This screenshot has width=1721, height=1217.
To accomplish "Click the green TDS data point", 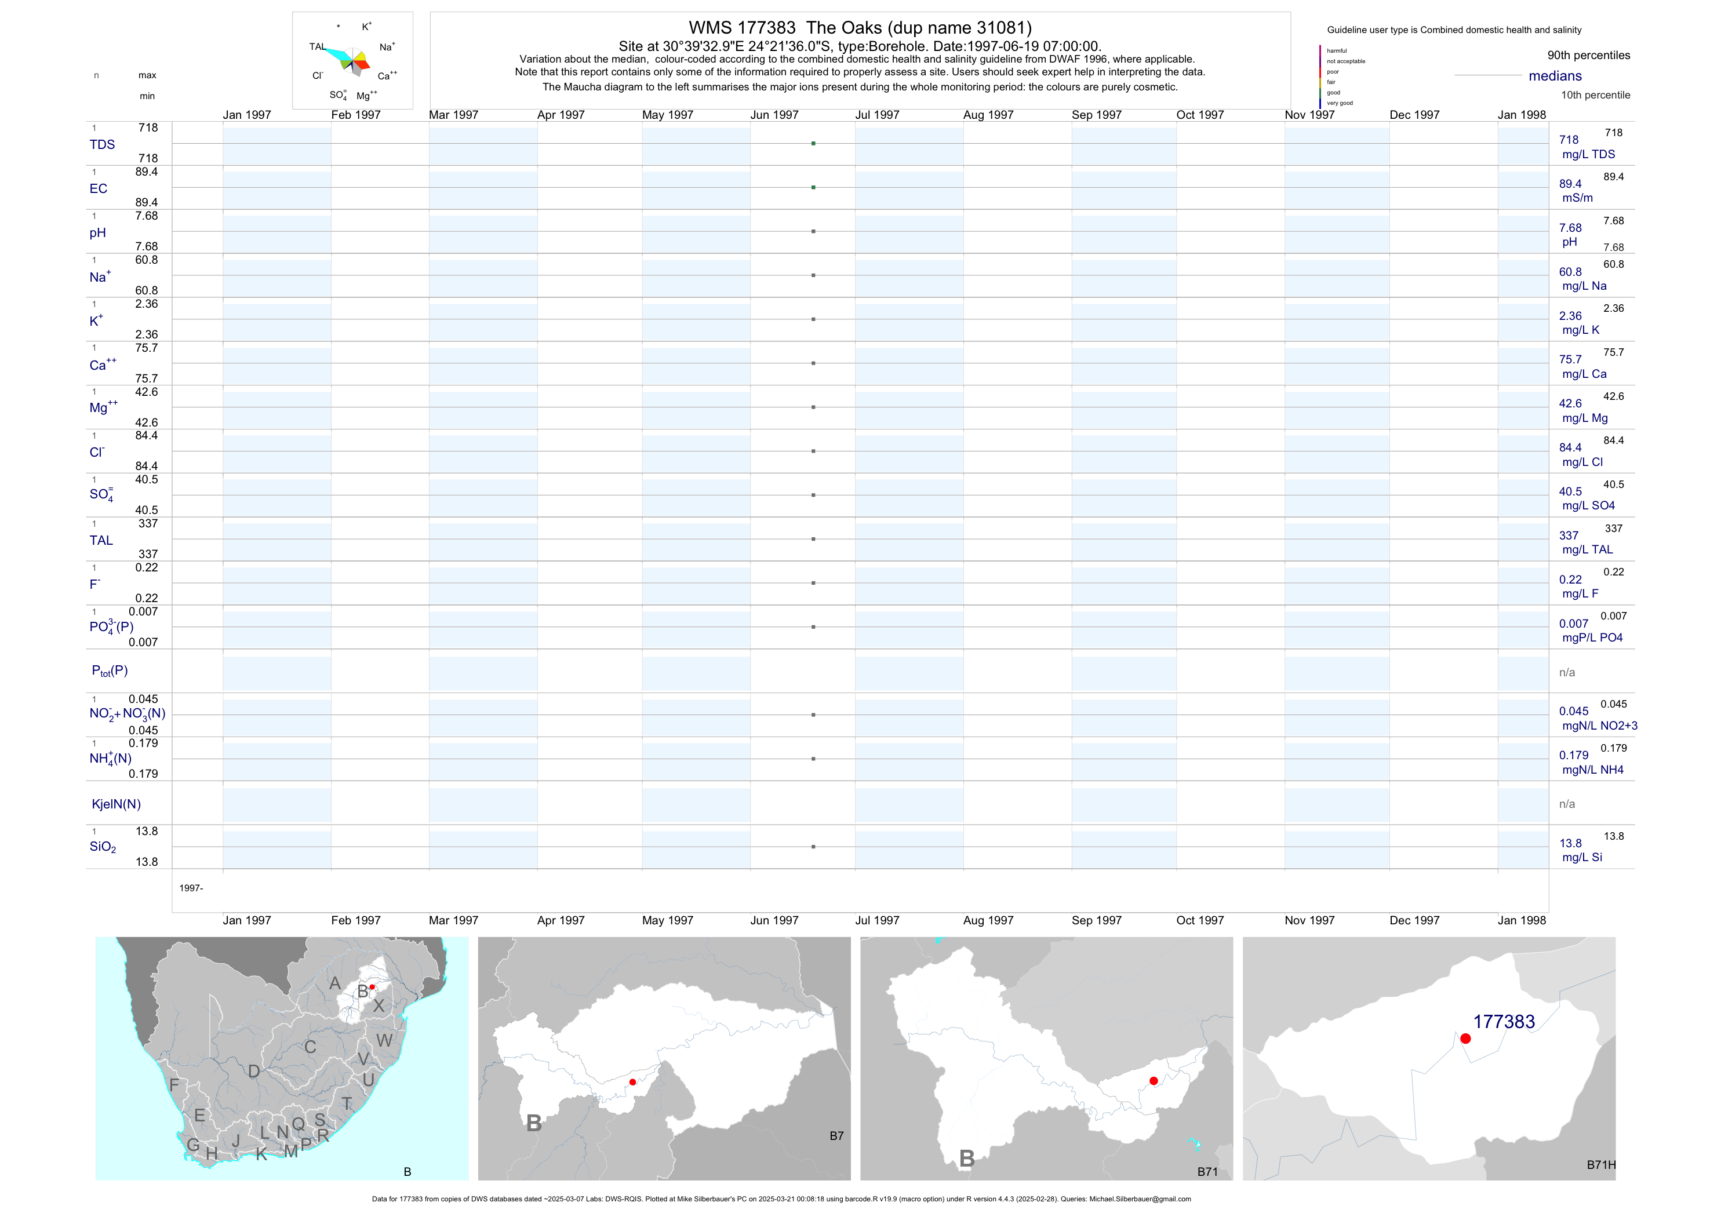I will click(x=813, y=143).
